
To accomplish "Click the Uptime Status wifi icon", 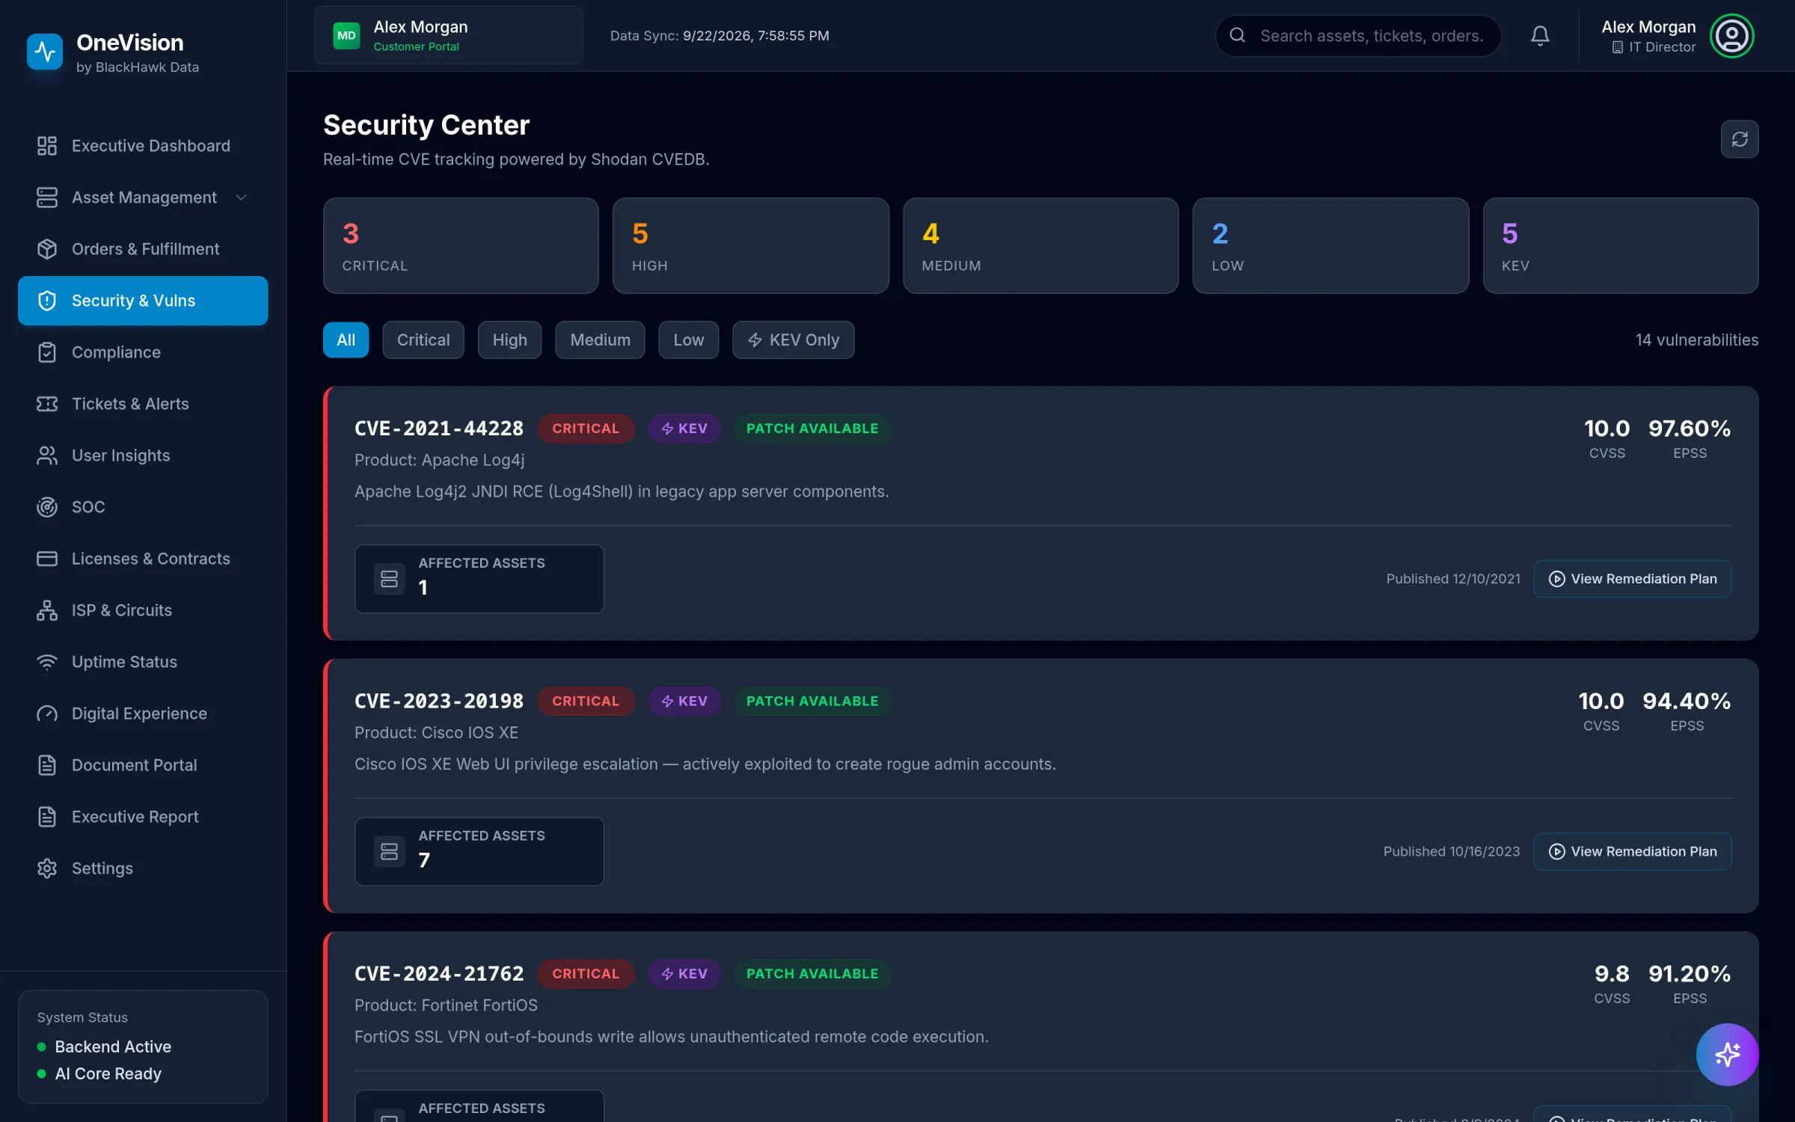I will [47, 662].
